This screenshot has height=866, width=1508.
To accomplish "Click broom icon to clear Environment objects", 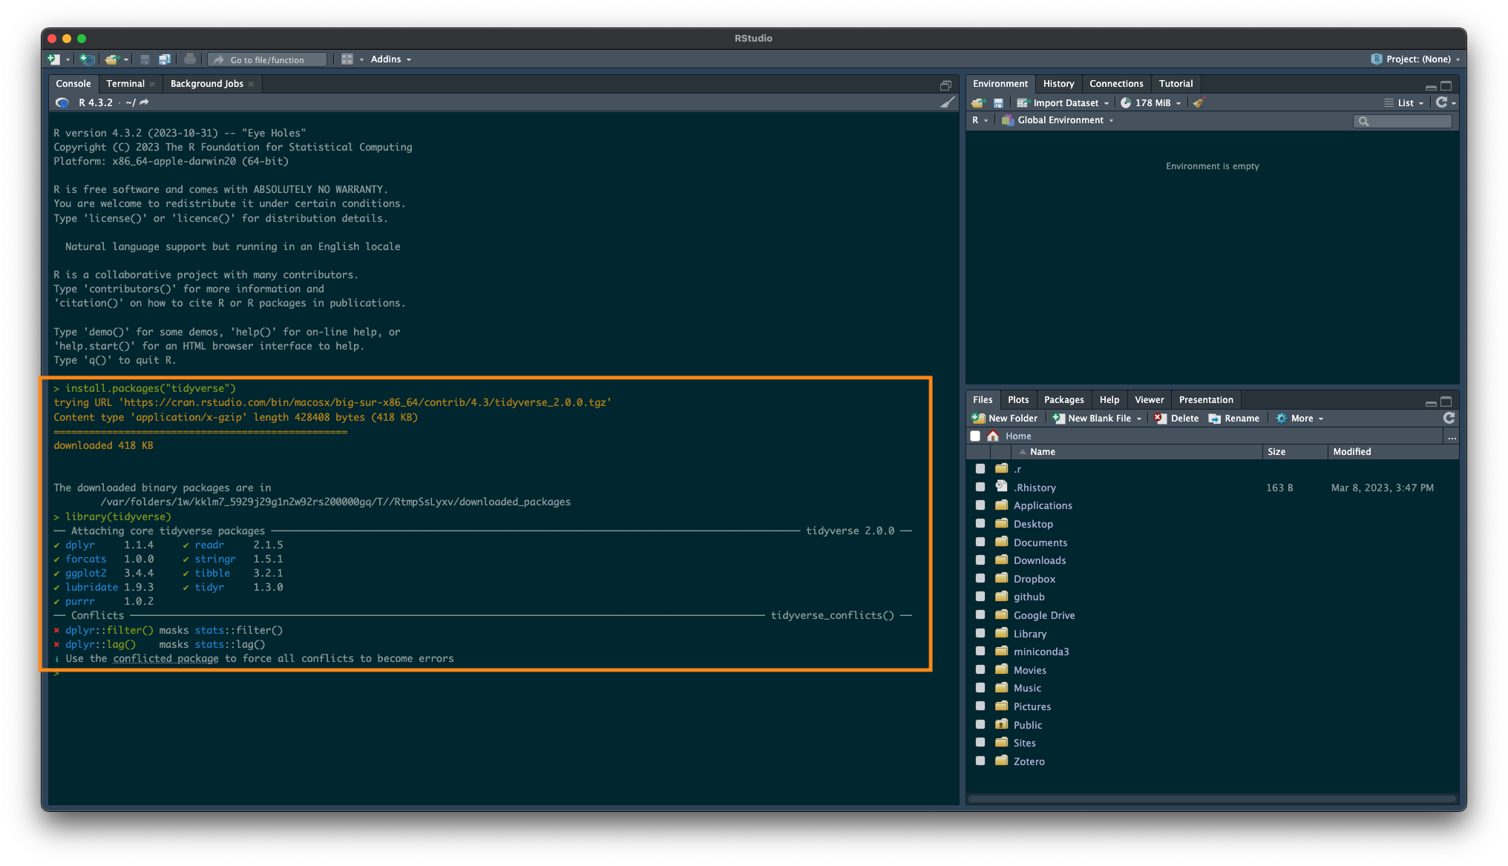I will [1199, 102].
